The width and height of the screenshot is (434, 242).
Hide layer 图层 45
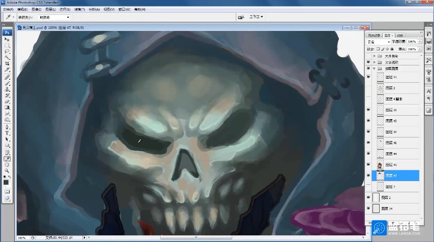(368, 121)
